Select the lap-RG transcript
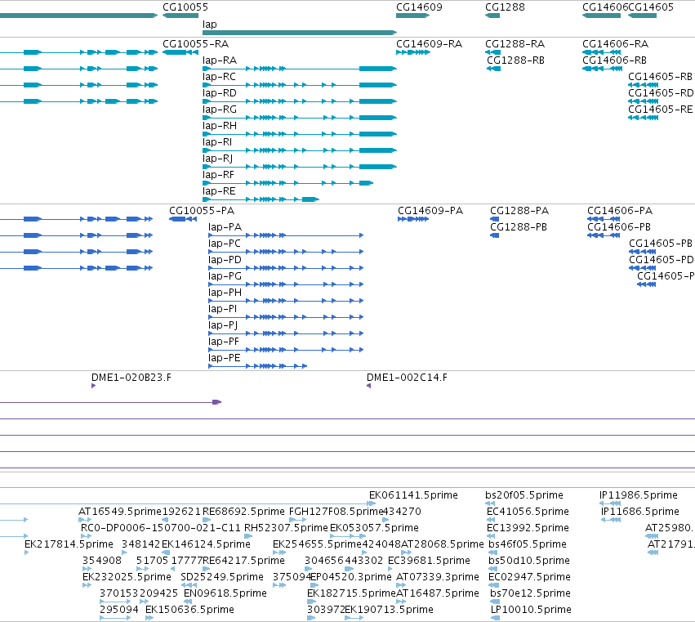Screen dimensions: 695x622 point(300,118)
